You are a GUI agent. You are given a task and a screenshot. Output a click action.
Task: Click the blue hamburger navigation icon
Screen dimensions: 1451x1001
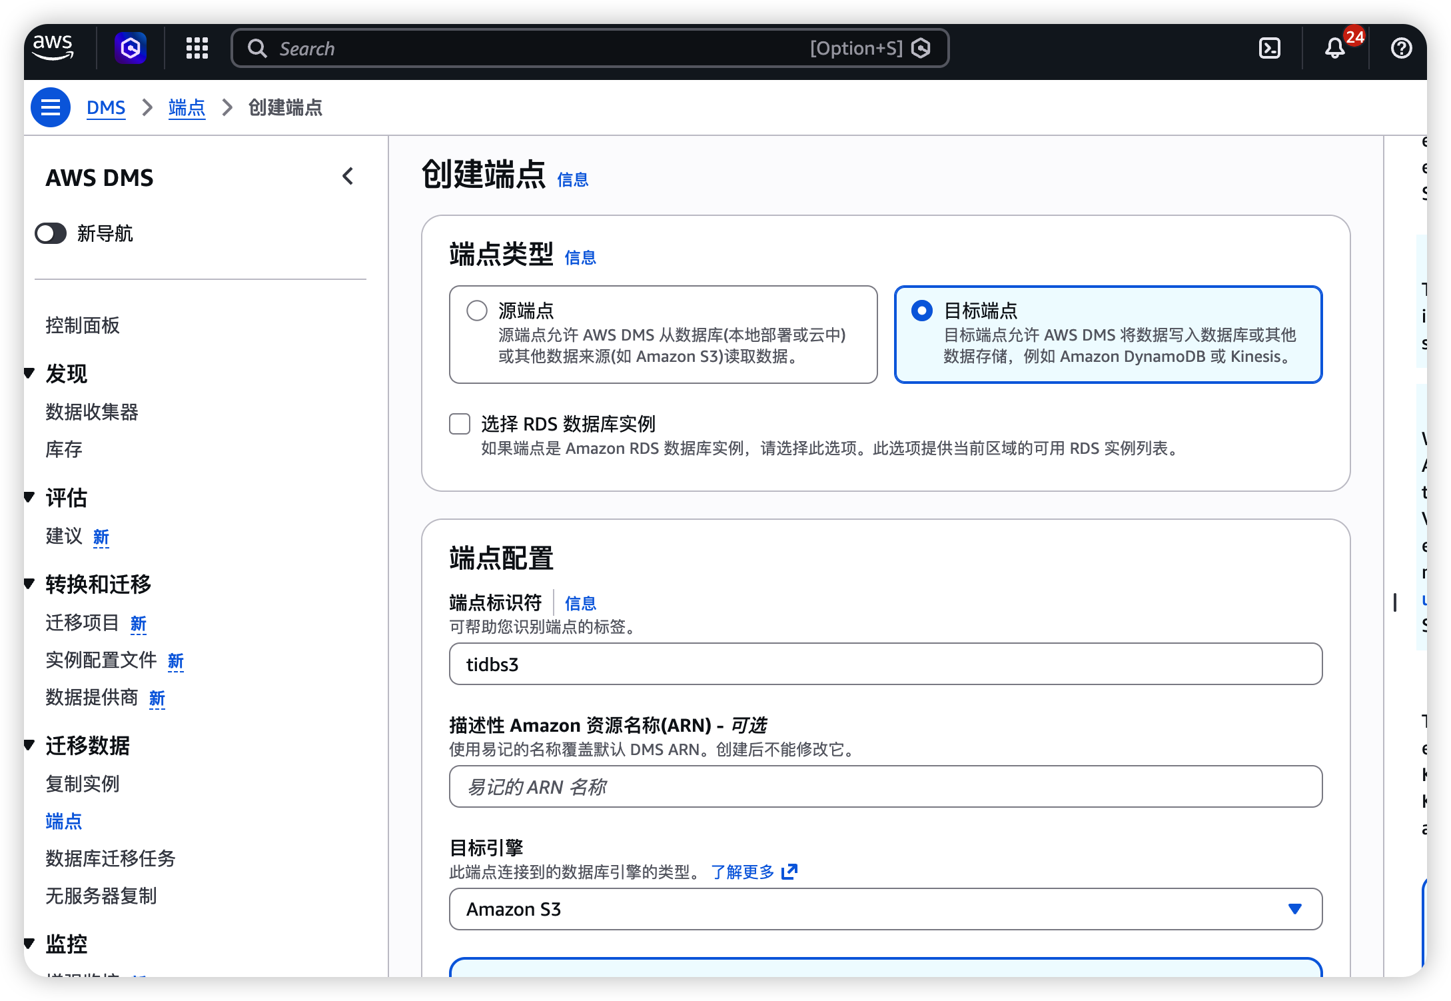51,107
